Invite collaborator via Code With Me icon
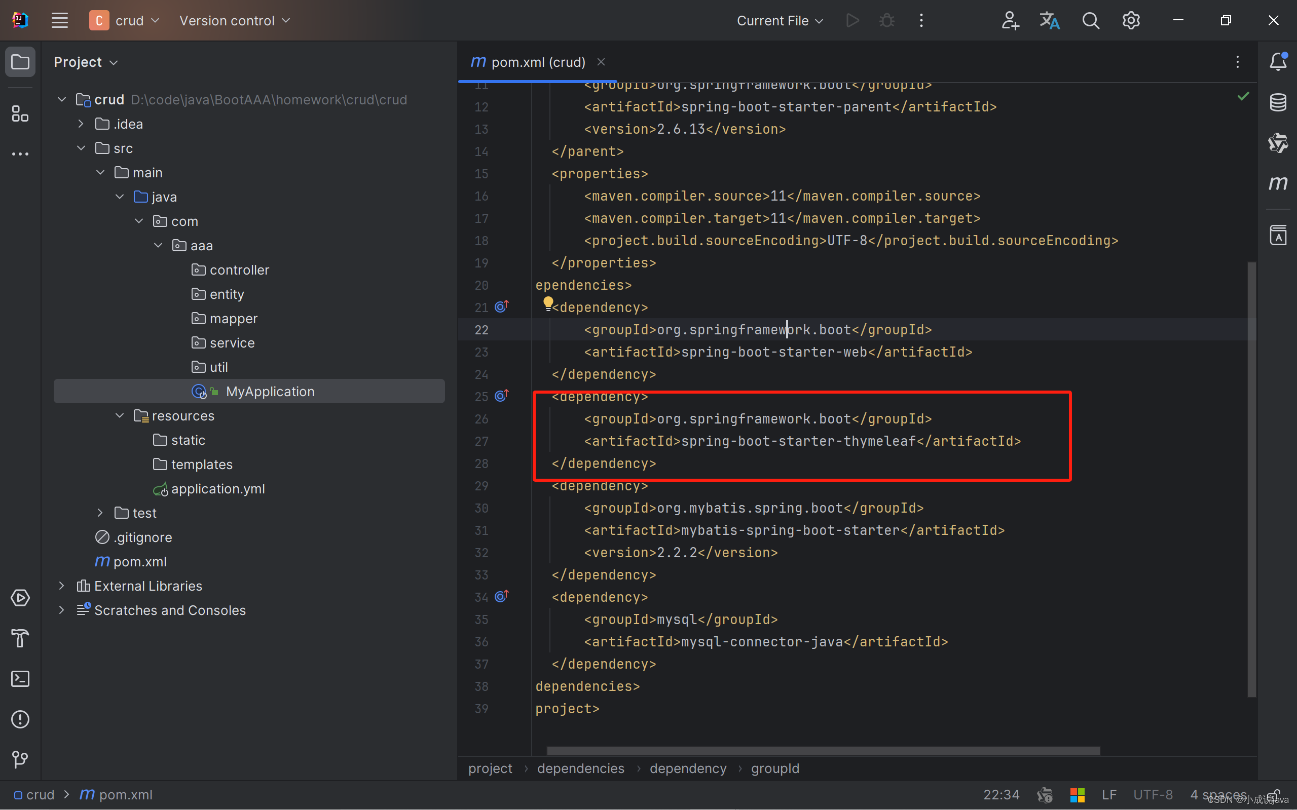 [x=1010, y=20]
